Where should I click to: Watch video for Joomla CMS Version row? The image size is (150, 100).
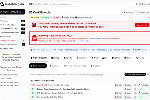118,85
